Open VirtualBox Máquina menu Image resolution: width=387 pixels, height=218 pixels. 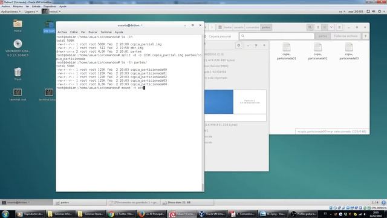click(18, 7)
